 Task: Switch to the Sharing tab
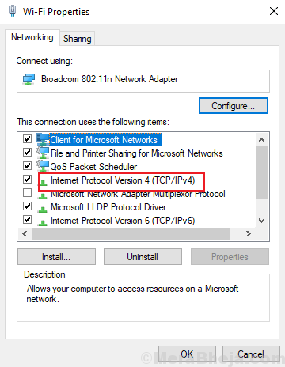click(x=78, y=39)
